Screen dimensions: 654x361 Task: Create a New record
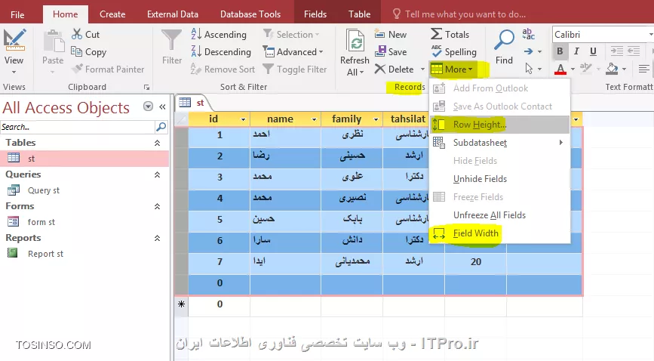point(391,34)
